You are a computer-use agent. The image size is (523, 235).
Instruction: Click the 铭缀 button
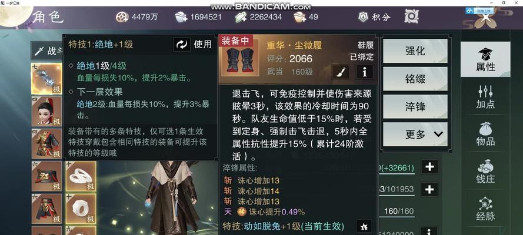415,79
